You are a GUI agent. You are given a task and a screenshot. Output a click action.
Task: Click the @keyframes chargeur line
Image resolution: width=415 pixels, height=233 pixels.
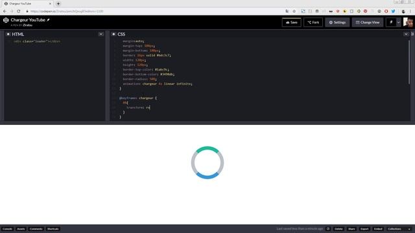click(138, 98)
